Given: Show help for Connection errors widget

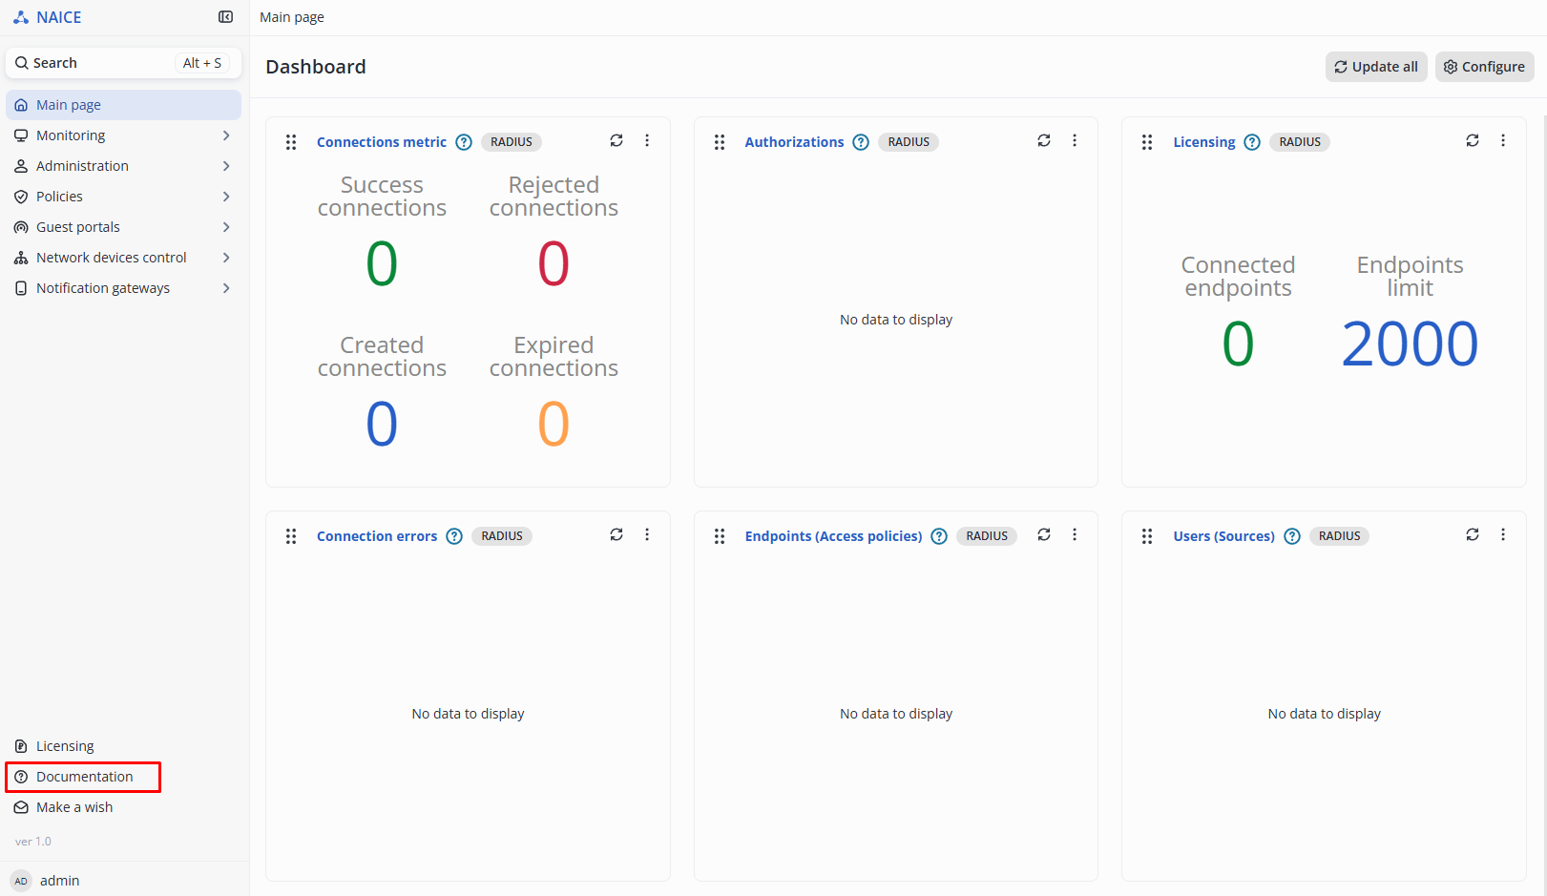Looking at the screenshot, I should click(x=454, y=536).
